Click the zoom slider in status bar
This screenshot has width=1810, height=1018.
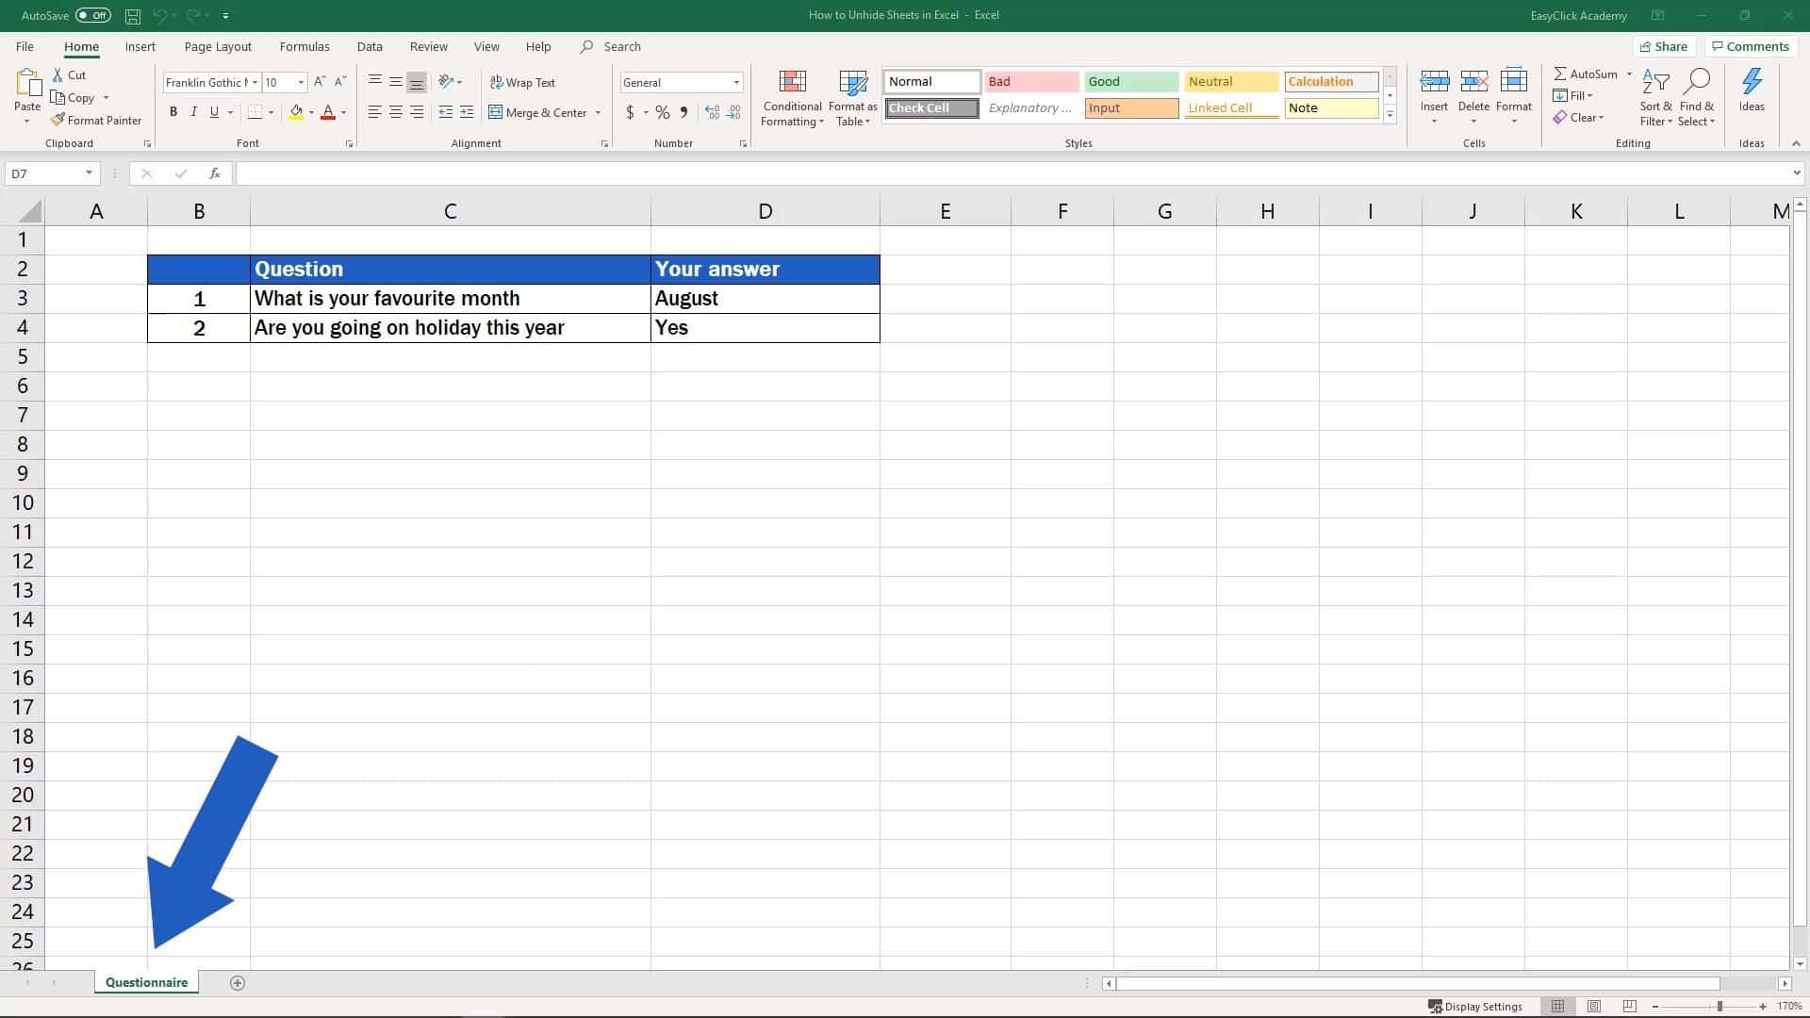point(1719,1007)
